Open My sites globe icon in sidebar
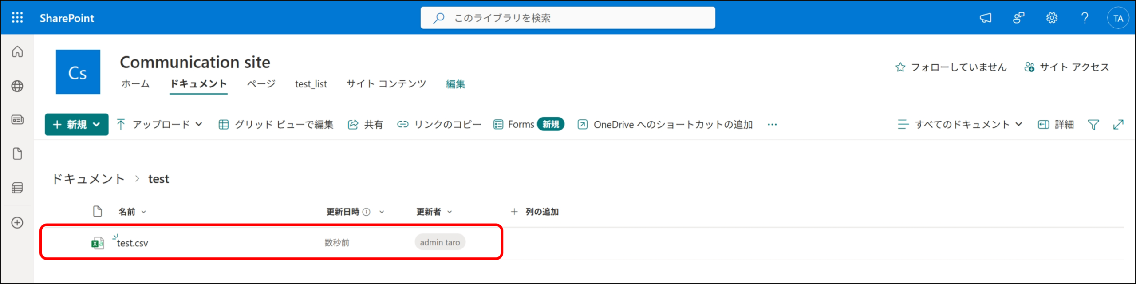The width and height of the screenshot is (1136, 284). coord(17,86)
